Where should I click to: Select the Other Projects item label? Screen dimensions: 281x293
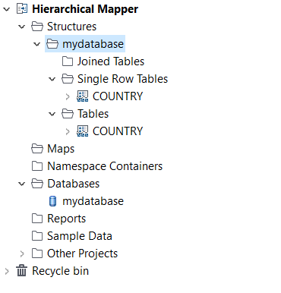(x=83, y=254)
